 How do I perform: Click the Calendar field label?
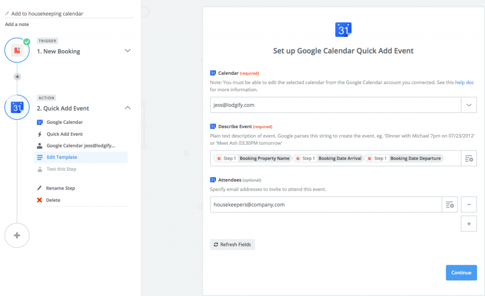pos(228,73)
